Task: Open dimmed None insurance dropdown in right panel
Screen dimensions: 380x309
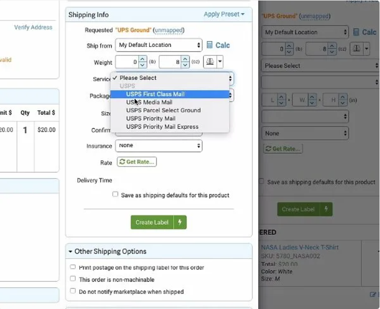Action: coord(305,133)
